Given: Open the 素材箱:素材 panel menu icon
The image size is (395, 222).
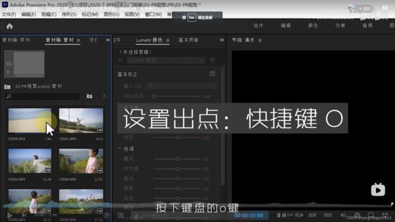Looking at the screenshot, I should tap(78, 40).
